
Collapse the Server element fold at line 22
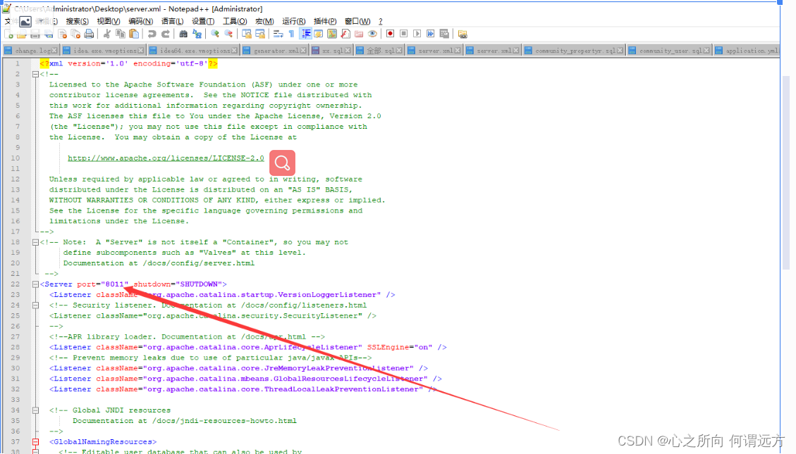click(35, 284)
